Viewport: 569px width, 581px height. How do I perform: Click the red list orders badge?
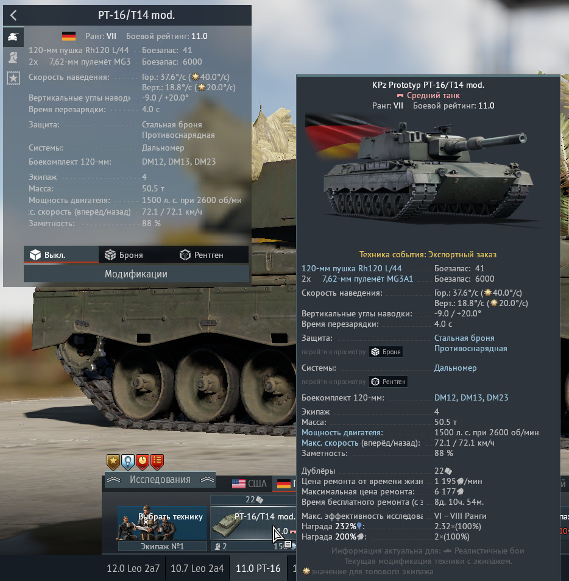point(157,462)
